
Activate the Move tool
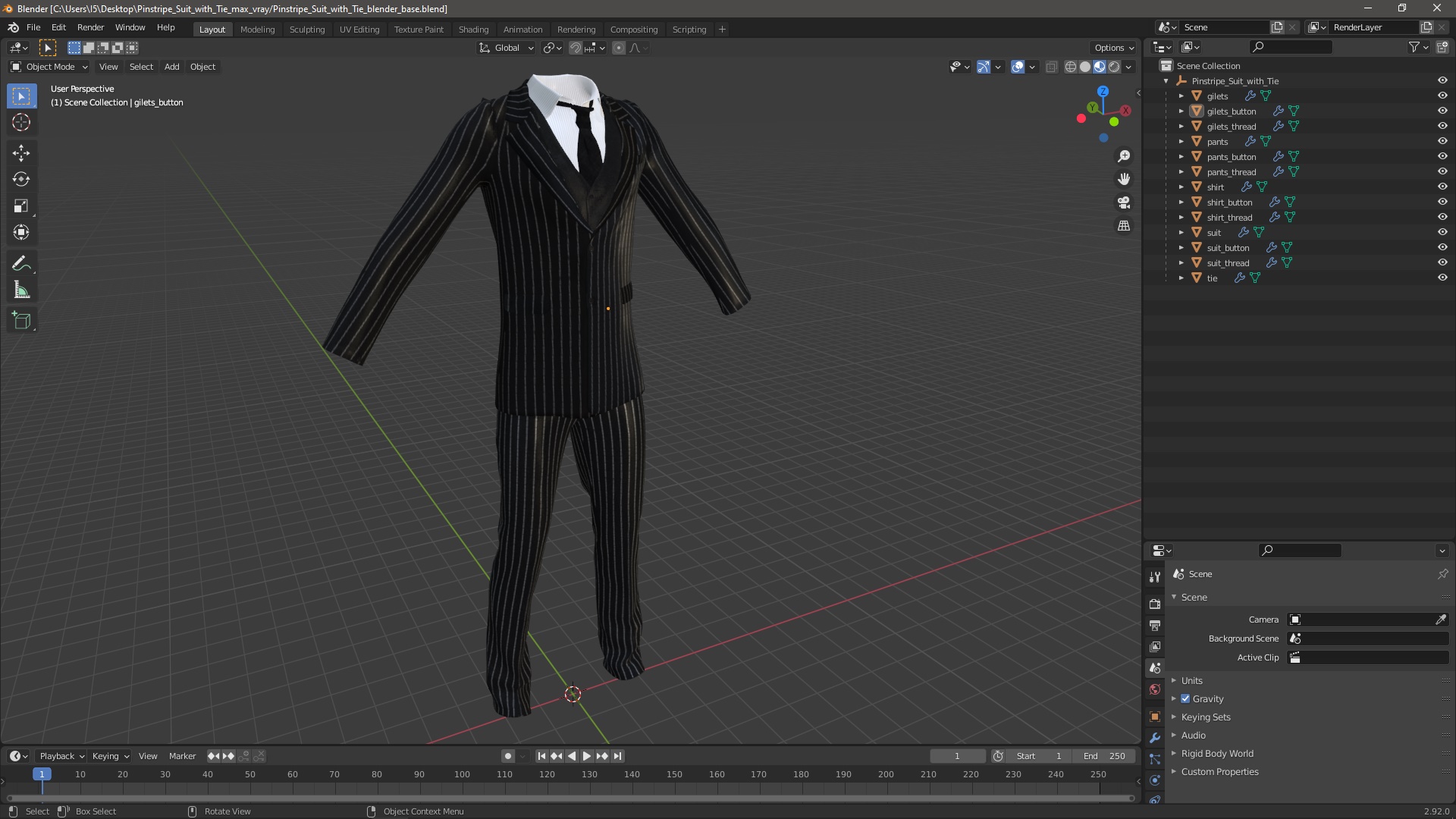21,153
